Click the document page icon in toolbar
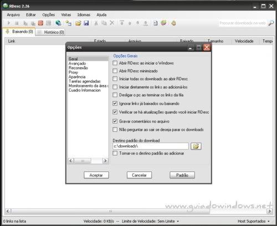This screenshot has width=277, height=226. tap(156, 23)
